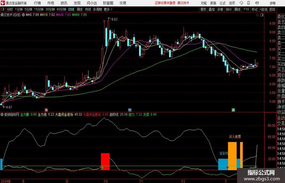285x183 pixels.
Task: Click the 涨 event marker on the chart
Action: [x=46, y=110]
